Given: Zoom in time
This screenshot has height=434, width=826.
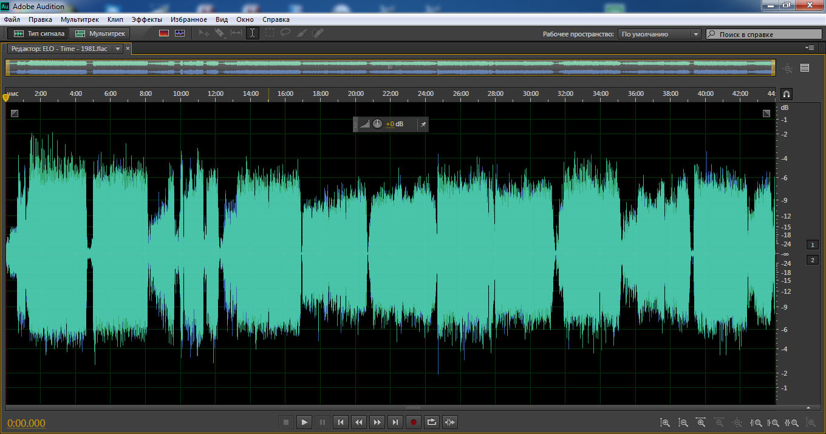Looking at the screenshot, I should coord(701,422).
